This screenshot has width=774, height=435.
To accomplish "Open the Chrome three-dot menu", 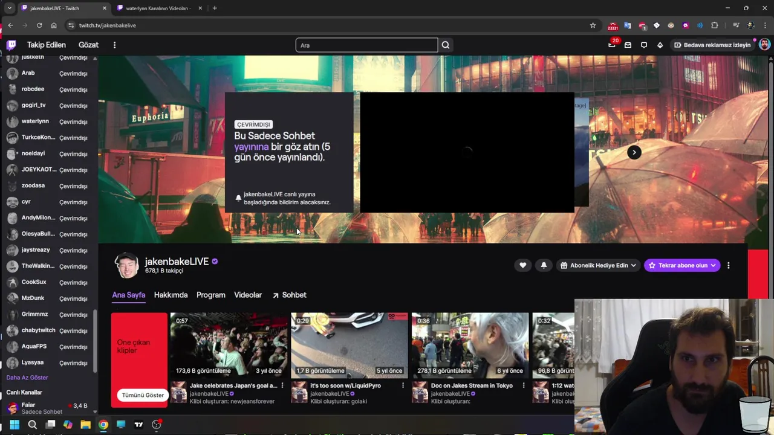I will [765, 25].
